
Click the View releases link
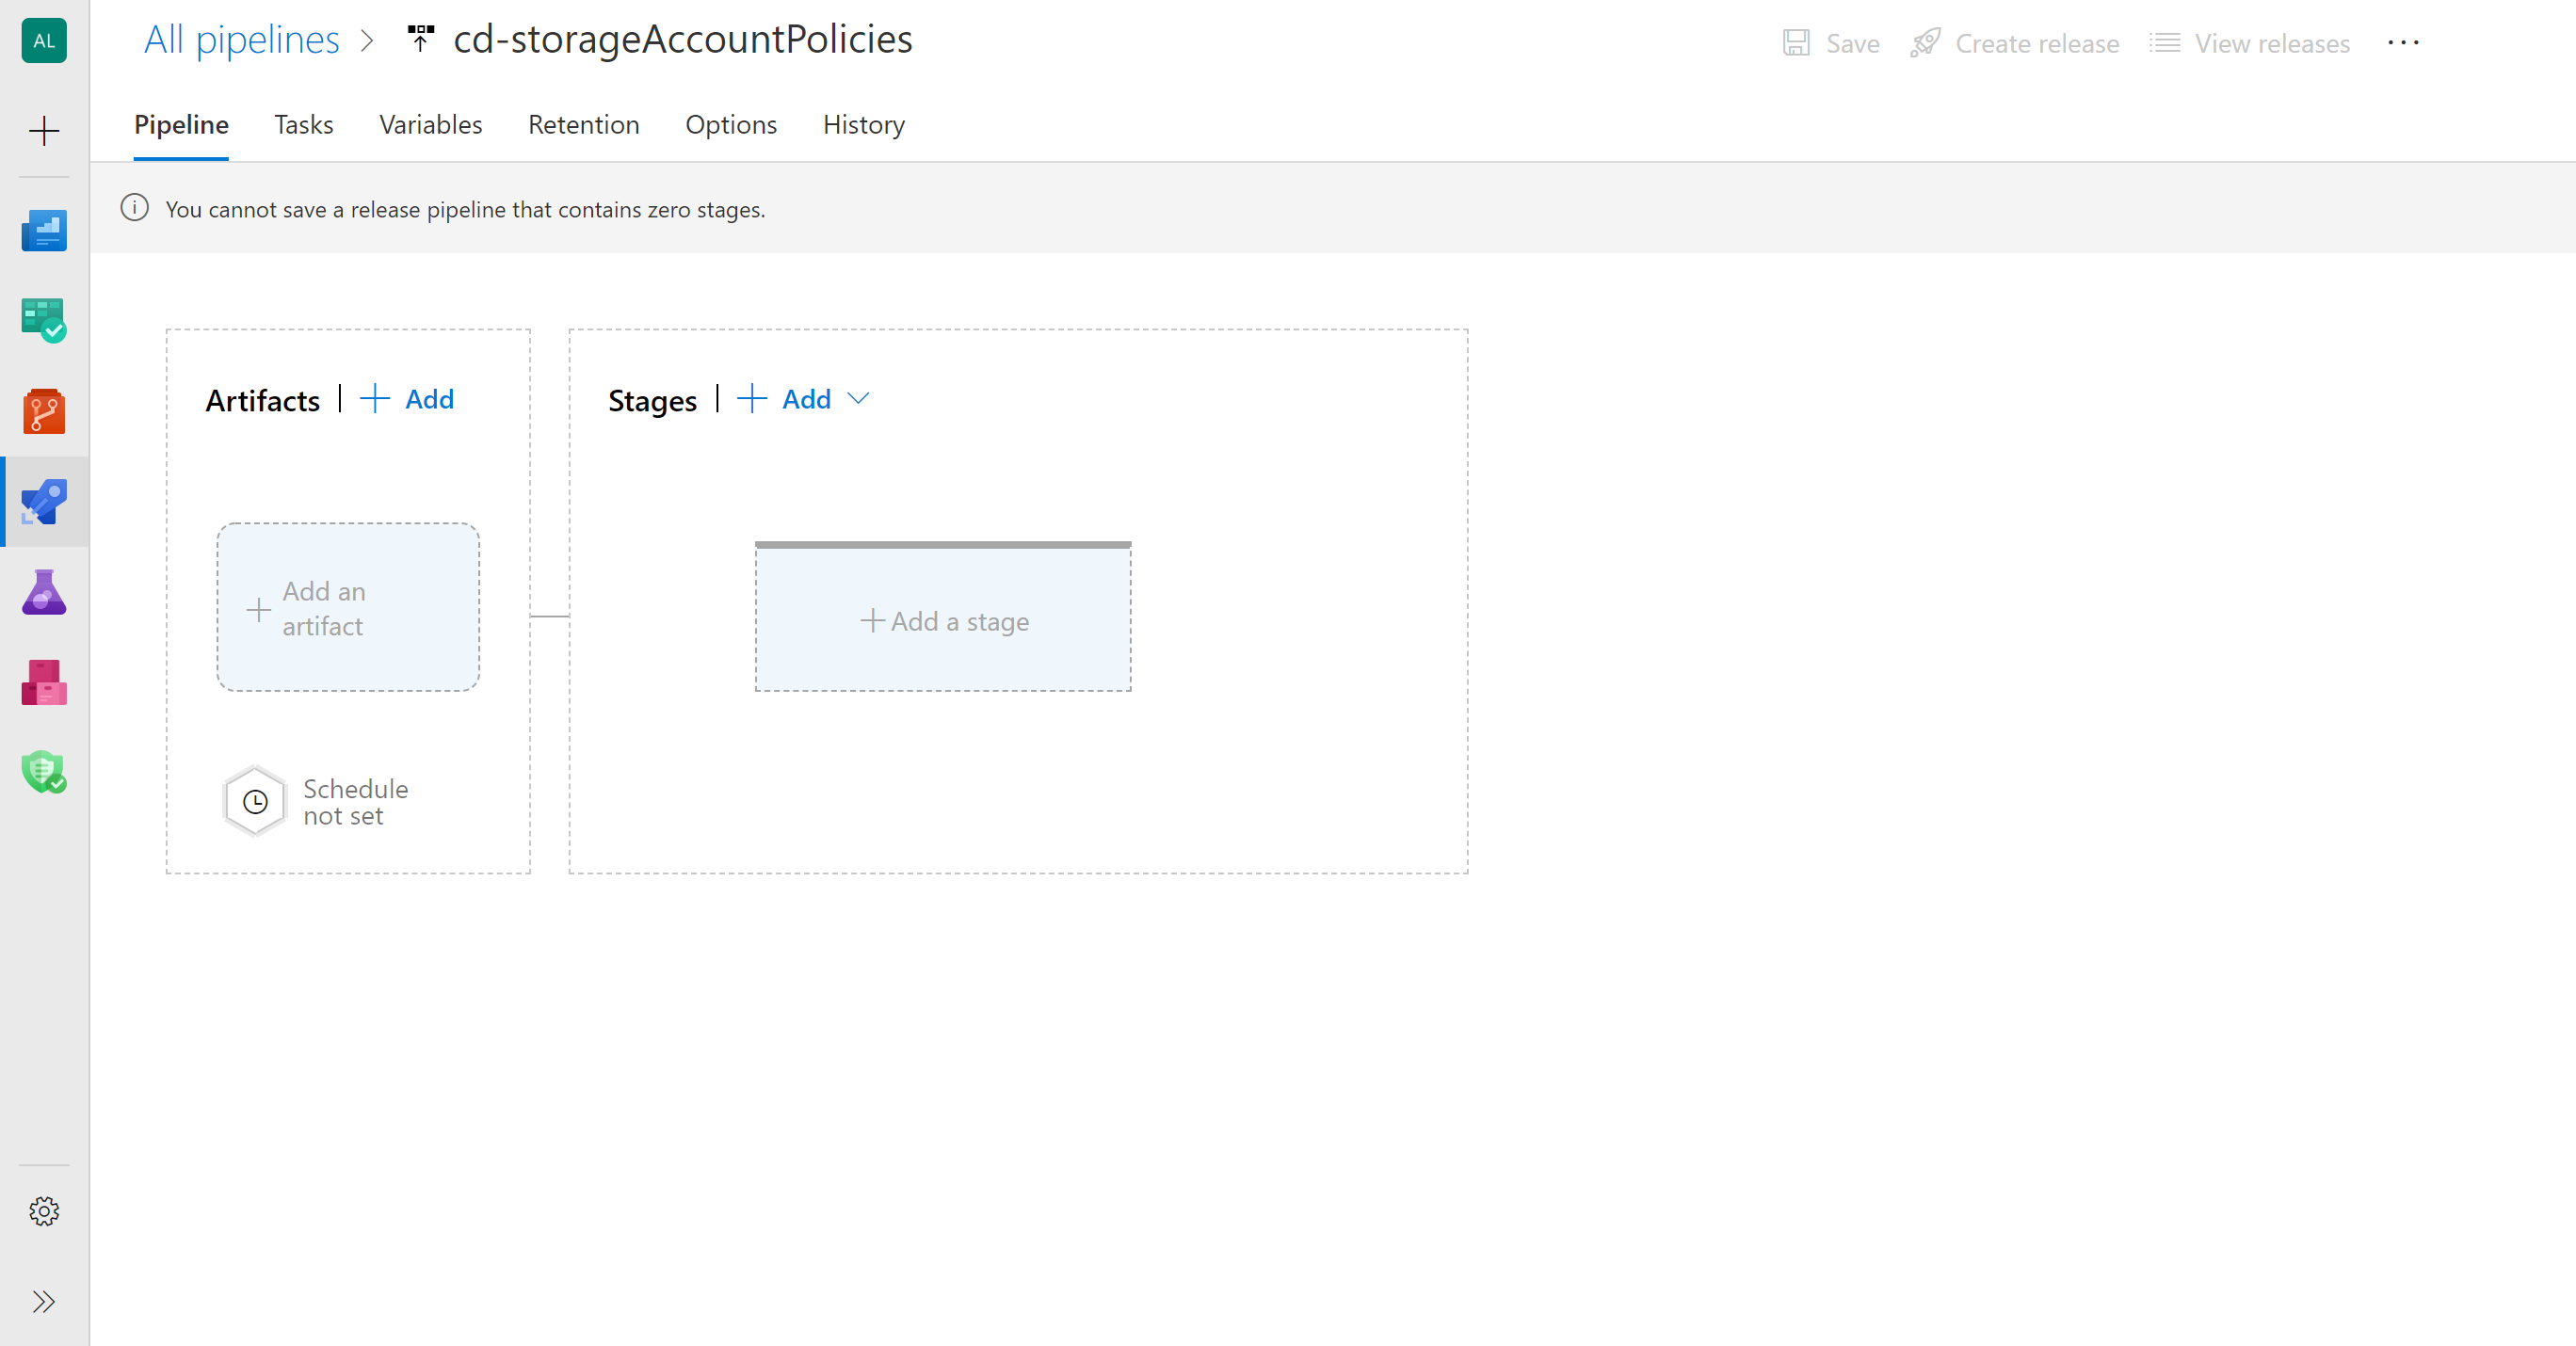pos(2277,42)
